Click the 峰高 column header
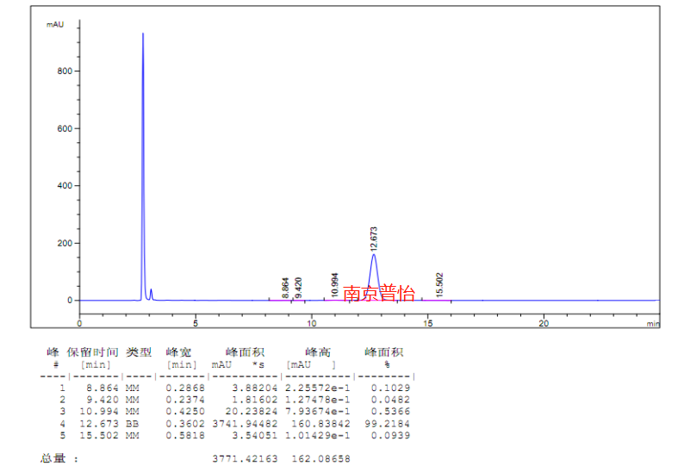The image size is (678, 472). click(318, 352)
